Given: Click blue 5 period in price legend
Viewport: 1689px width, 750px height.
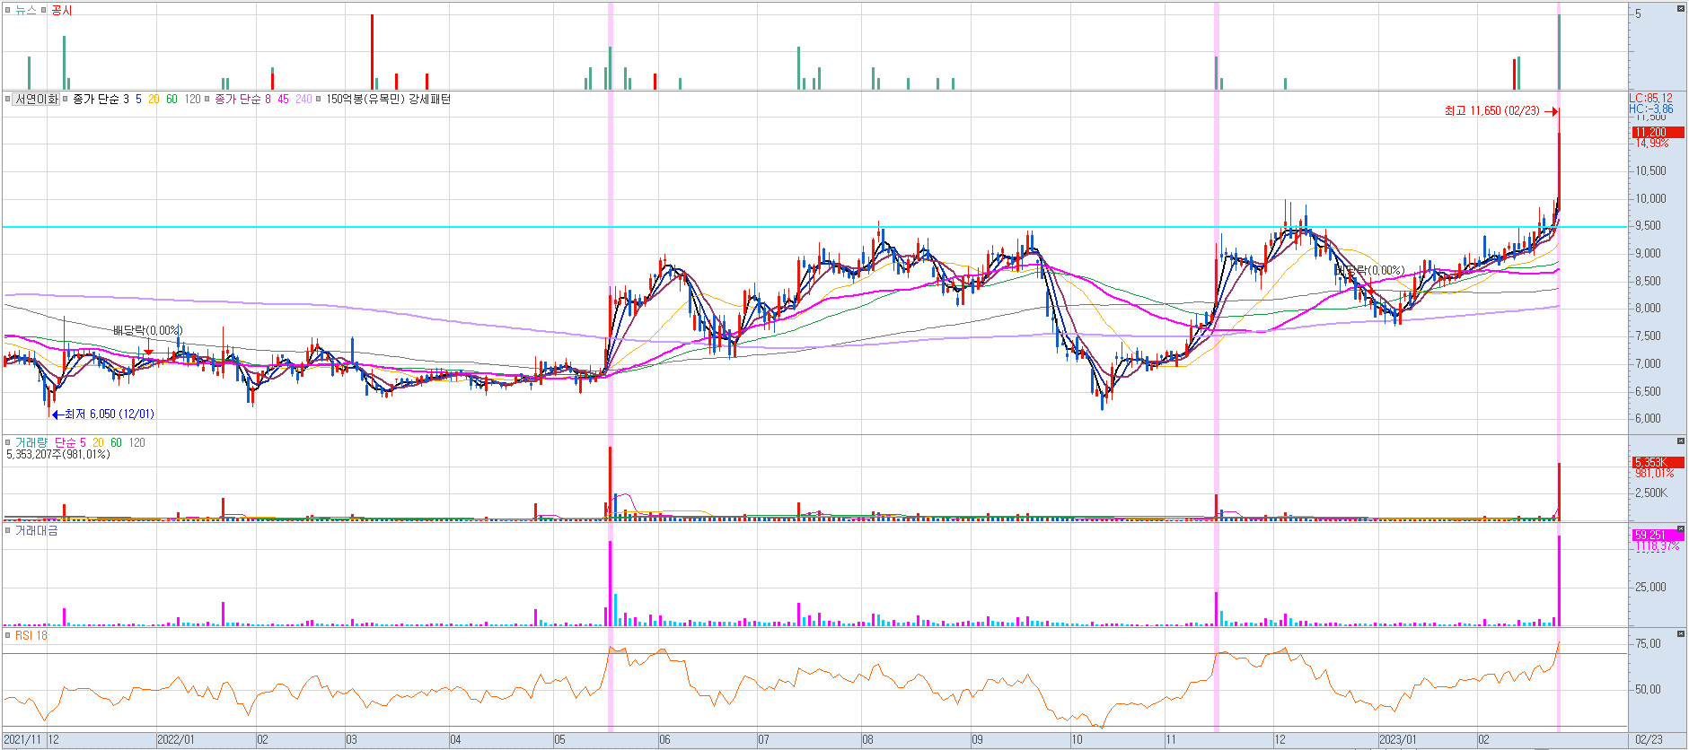Looking at the screenshot, I should pyautogui.click(x=138, y=99).
